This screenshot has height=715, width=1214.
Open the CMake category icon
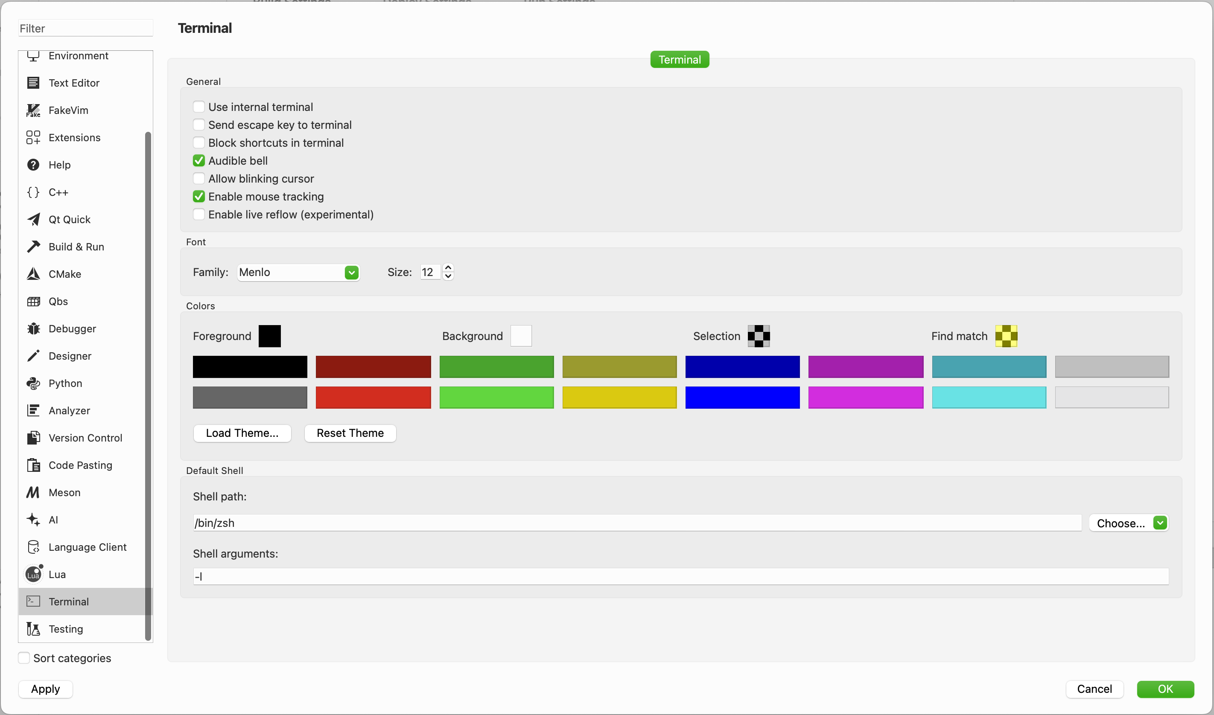(33, 274)
